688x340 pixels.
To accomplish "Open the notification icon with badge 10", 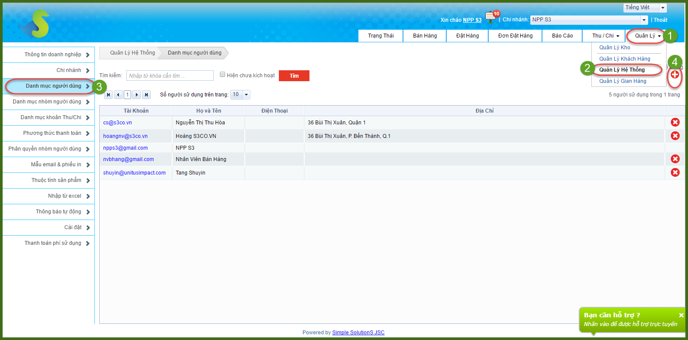I will [491, 17].
